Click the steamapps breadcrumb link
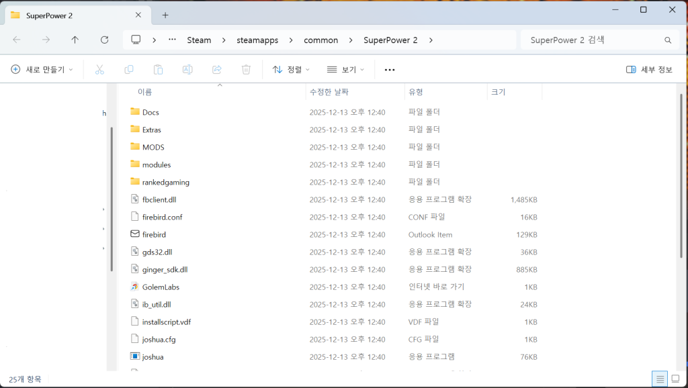The height and width of the screenshot is (388, 688). (x=257, y=40)
